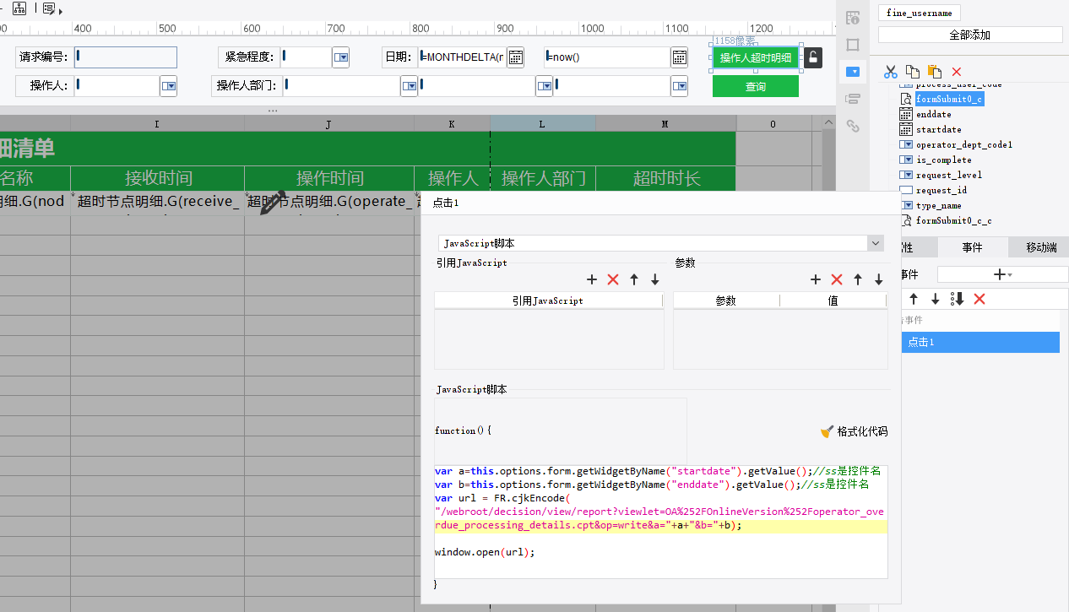This screenshot has width=1069, height=612.
Task: Move the referenced JavaScript entry down
Action: click(655, 279)
